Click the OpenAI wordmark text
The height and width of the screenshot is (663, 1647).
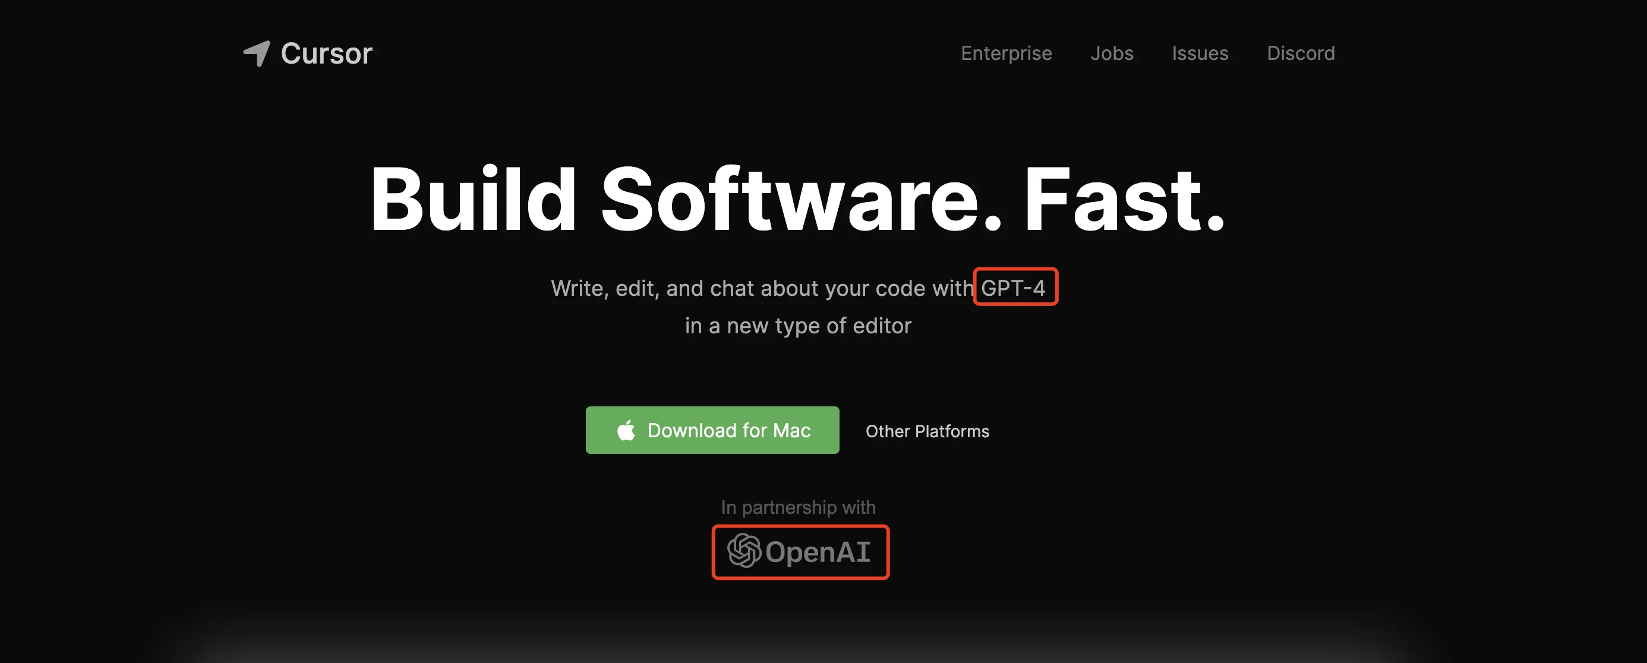tap(817, 552)
